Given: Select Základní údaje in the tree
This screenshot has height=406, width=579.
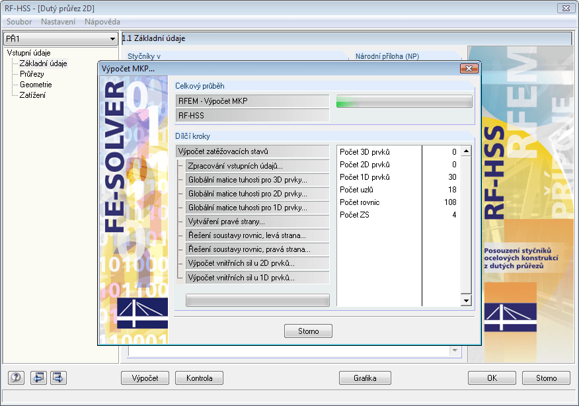Looking at the screenshot, I should point(43,63).
